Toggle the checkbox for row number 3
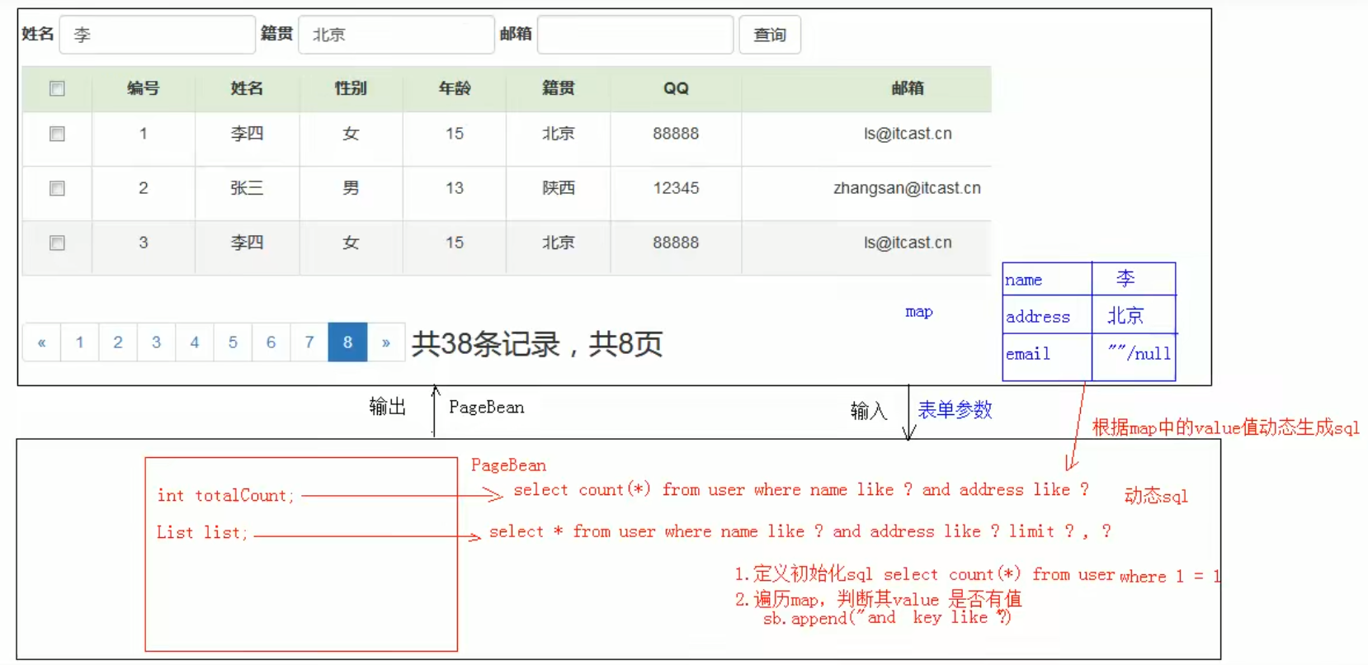The height and width of the screenshot is (665, 1368). pyautogui.click(x=57, y=243)
